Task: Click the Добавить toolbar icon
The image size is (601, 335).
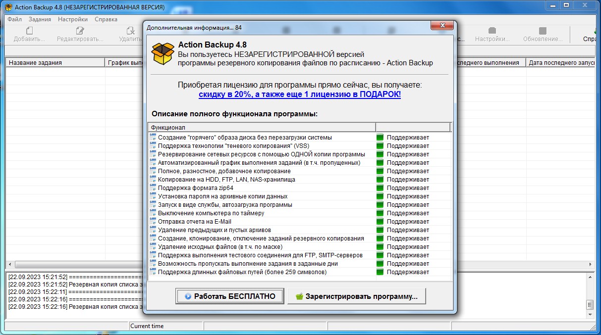Action: (x=29, y=31)
